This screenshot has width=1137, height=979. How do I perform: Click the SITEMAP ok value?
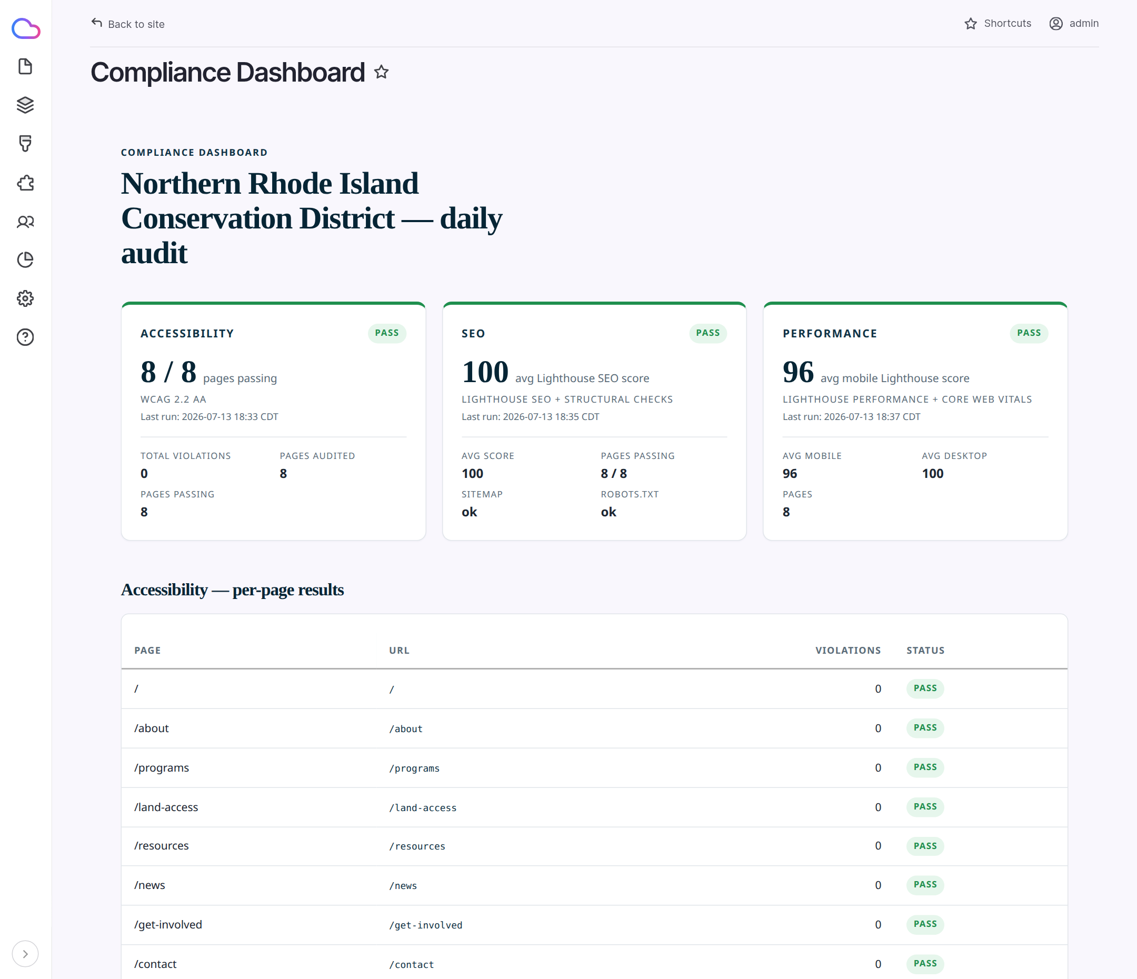(x=469, y=512)
